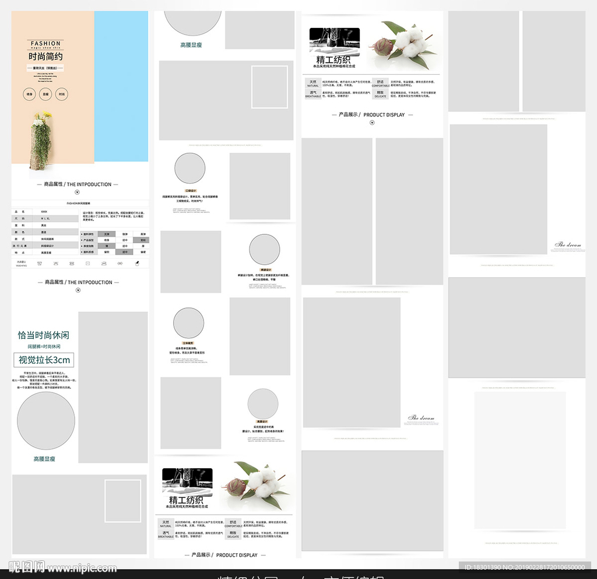Screen dimensions: 597x579
Task: Click the 修身 circle badge
Action: coord(30,94)
